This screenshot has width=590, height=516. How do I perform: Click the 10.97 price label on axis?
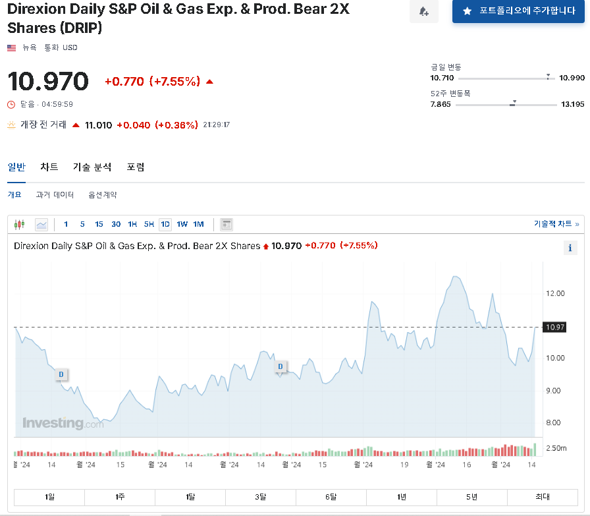click(x=554, y=328)
